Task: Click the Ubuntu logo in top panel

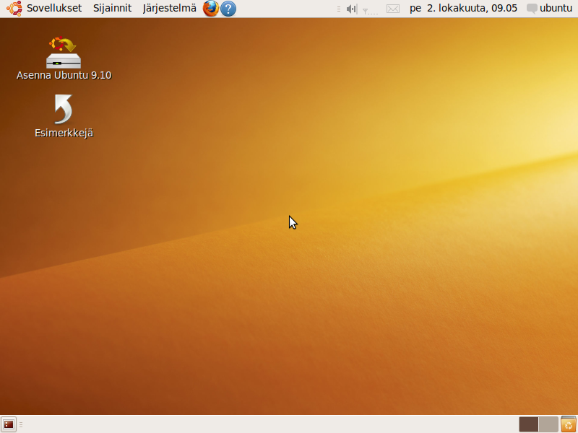Action: tap(14, 9)
